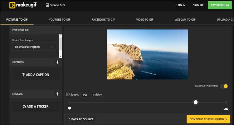Click the Browse GIFs picture icon
The image size is (234, 125).
[x=47, y=5]
